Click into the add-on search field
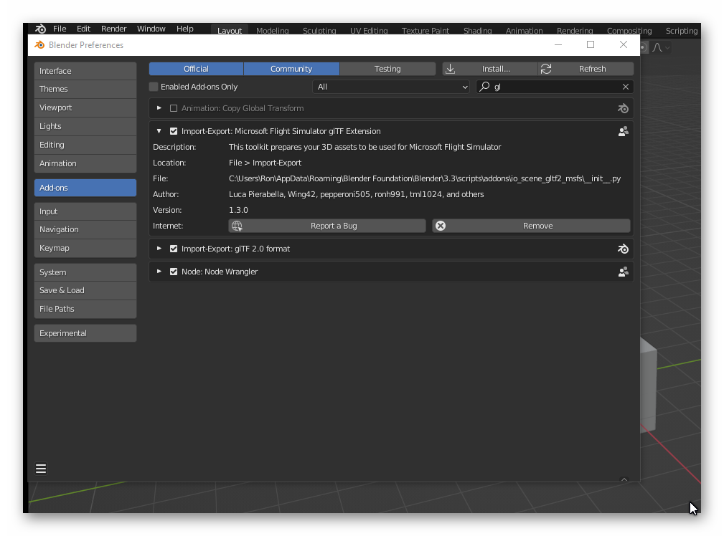Screen dimensions: 724x536 point(555,87)
